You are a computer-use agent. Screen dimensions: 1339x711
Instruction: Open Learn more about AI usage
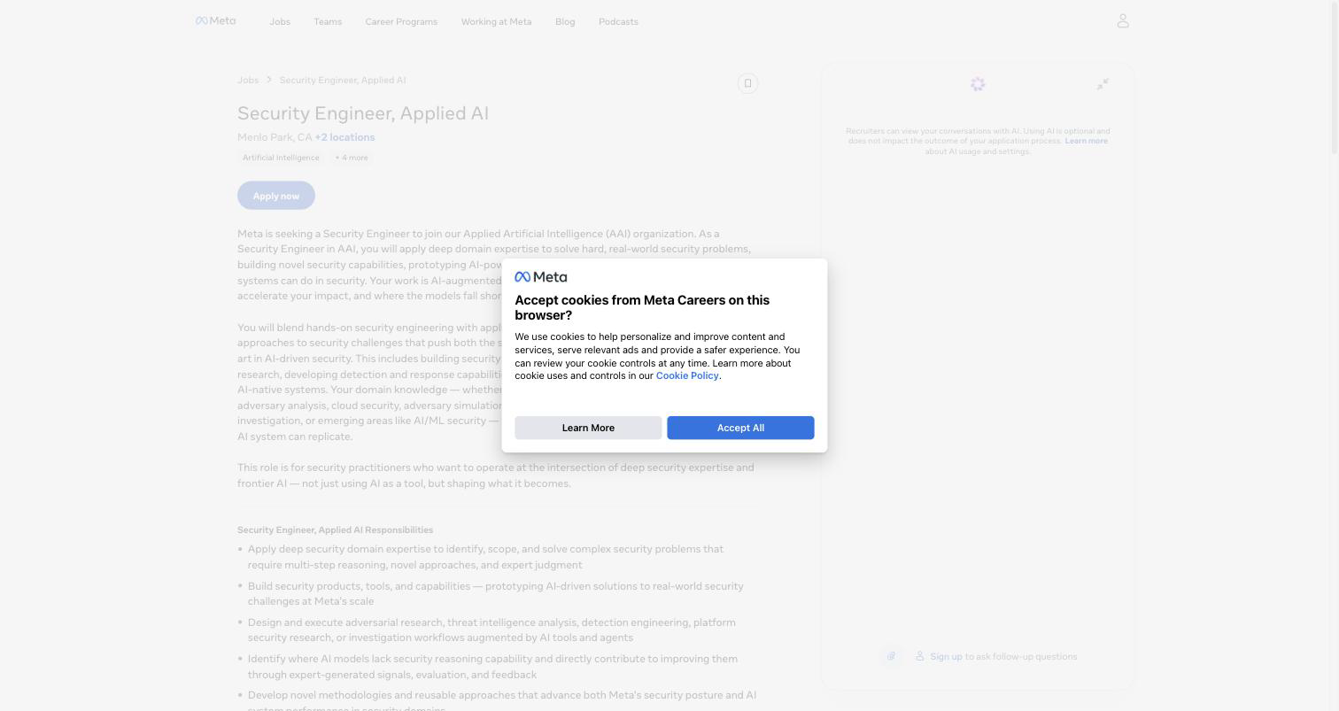(1086, 141)
